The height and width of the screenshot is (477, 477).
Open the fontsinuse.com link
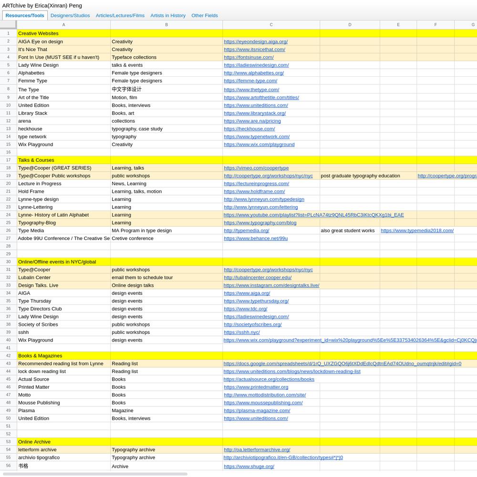coord(249,57)
